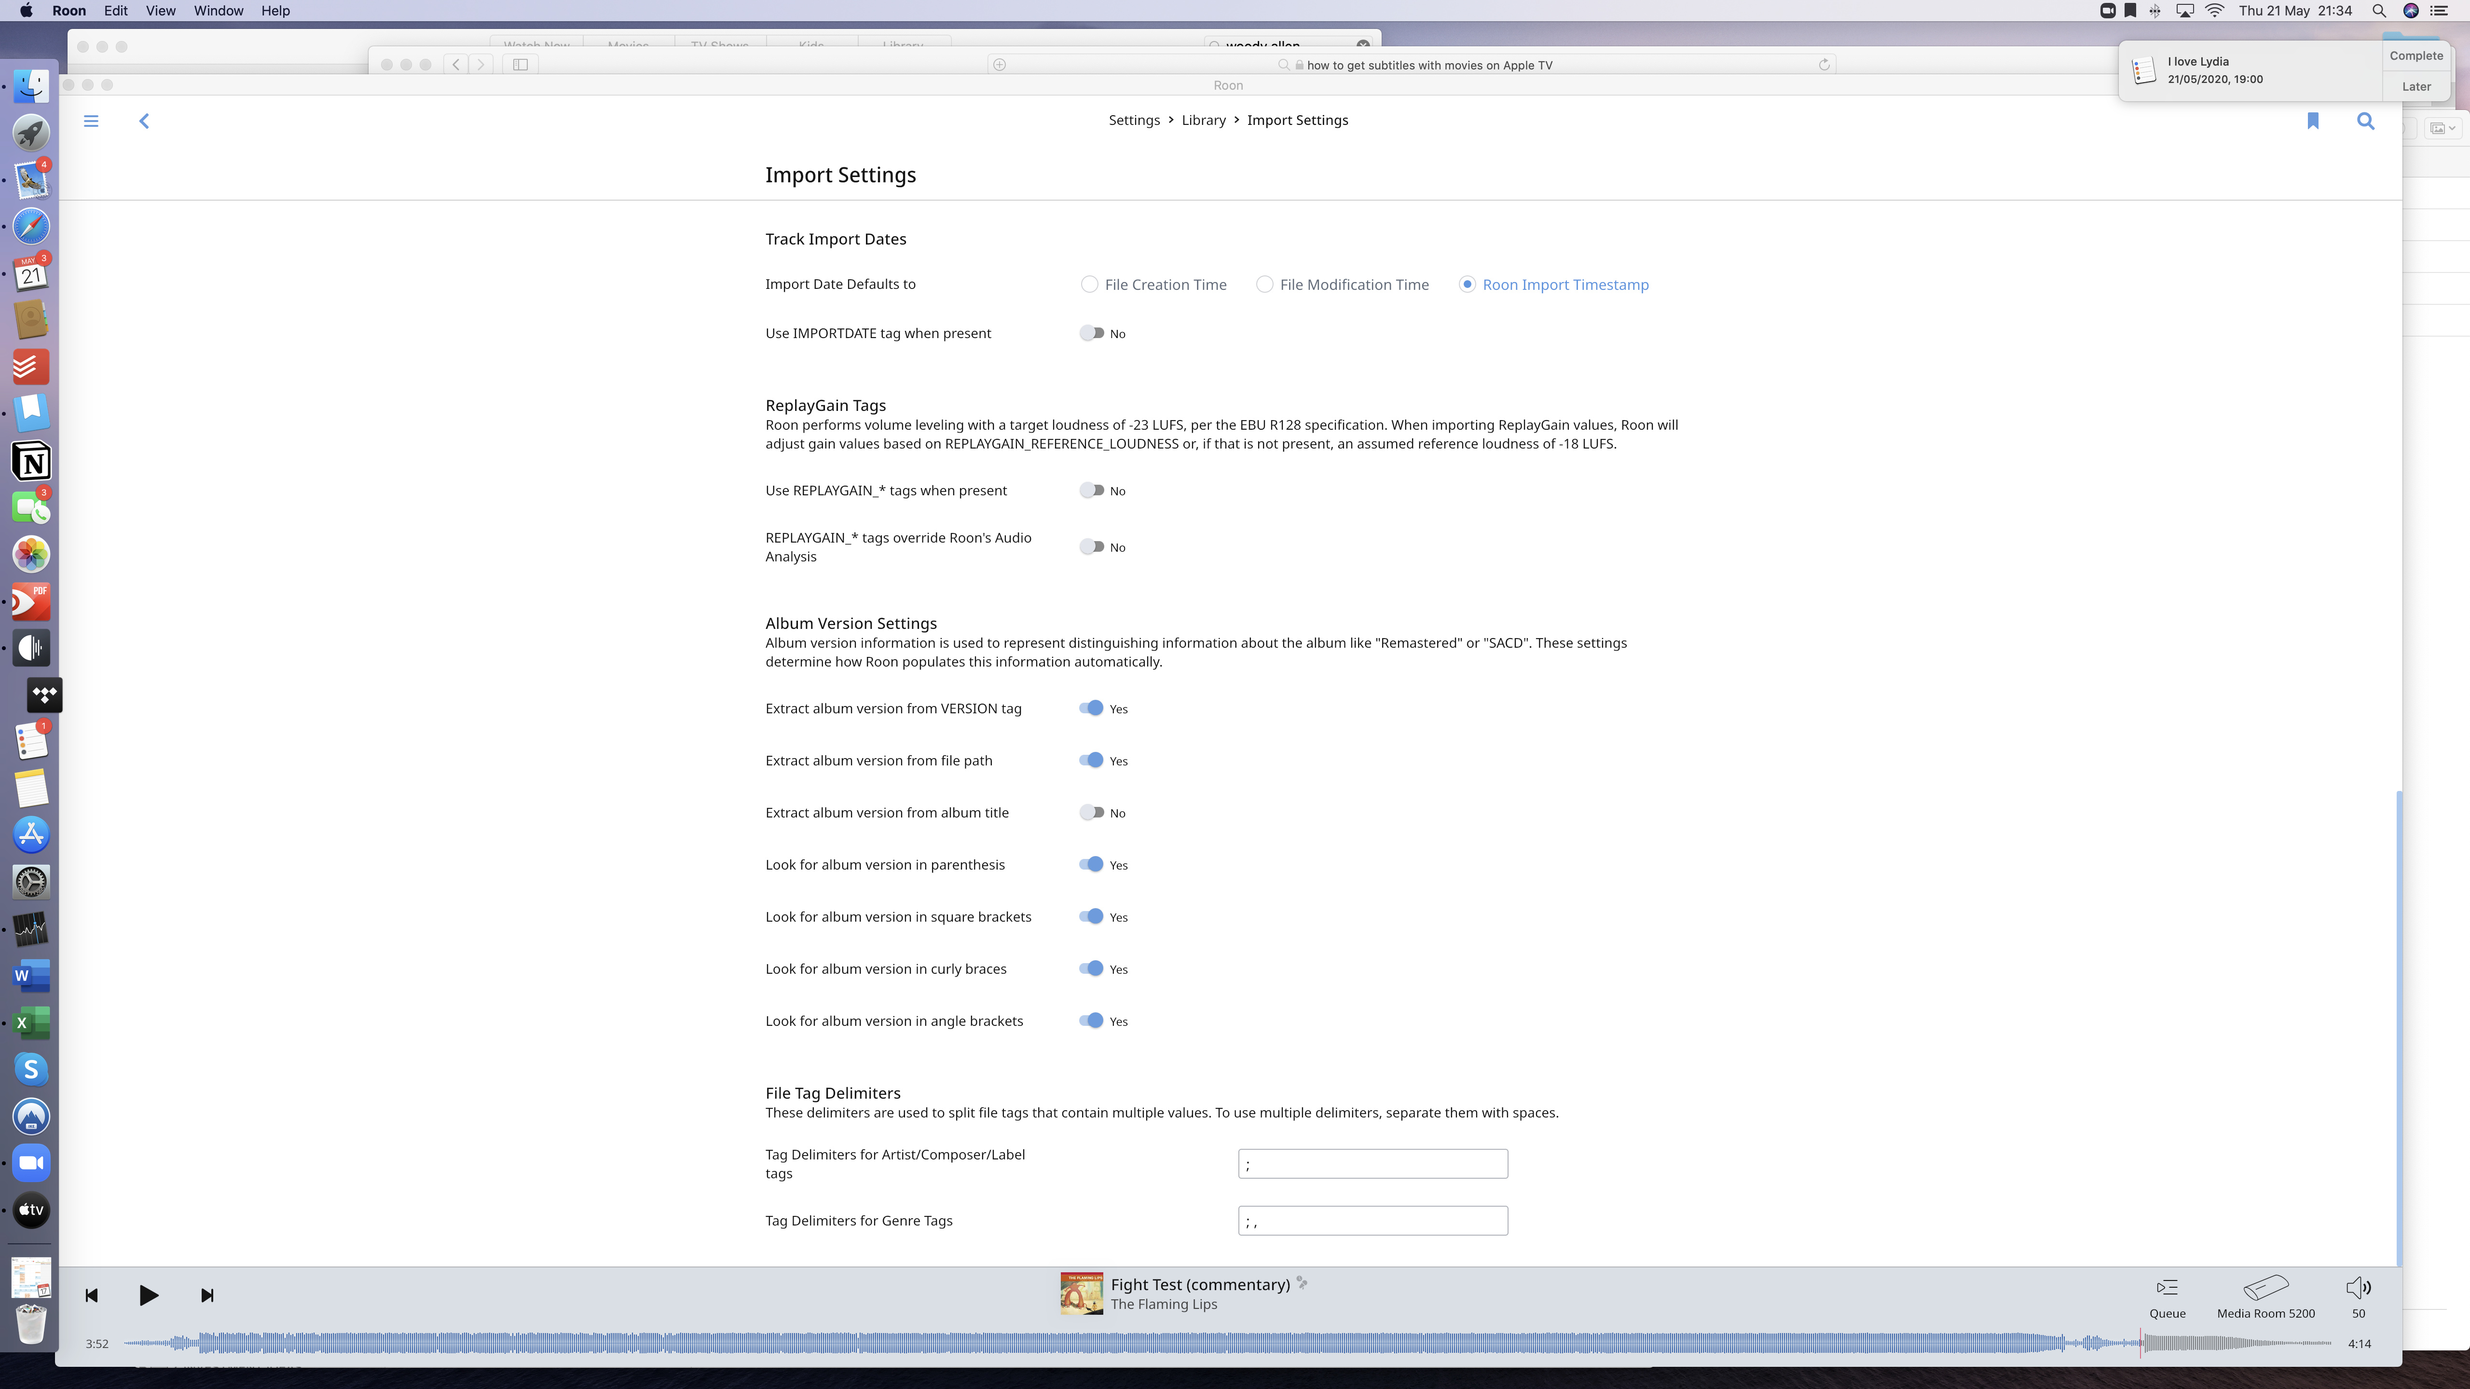Open the Roon hamburger navigation menu
Screen dimensions: 2470x1389
point(91,121)
